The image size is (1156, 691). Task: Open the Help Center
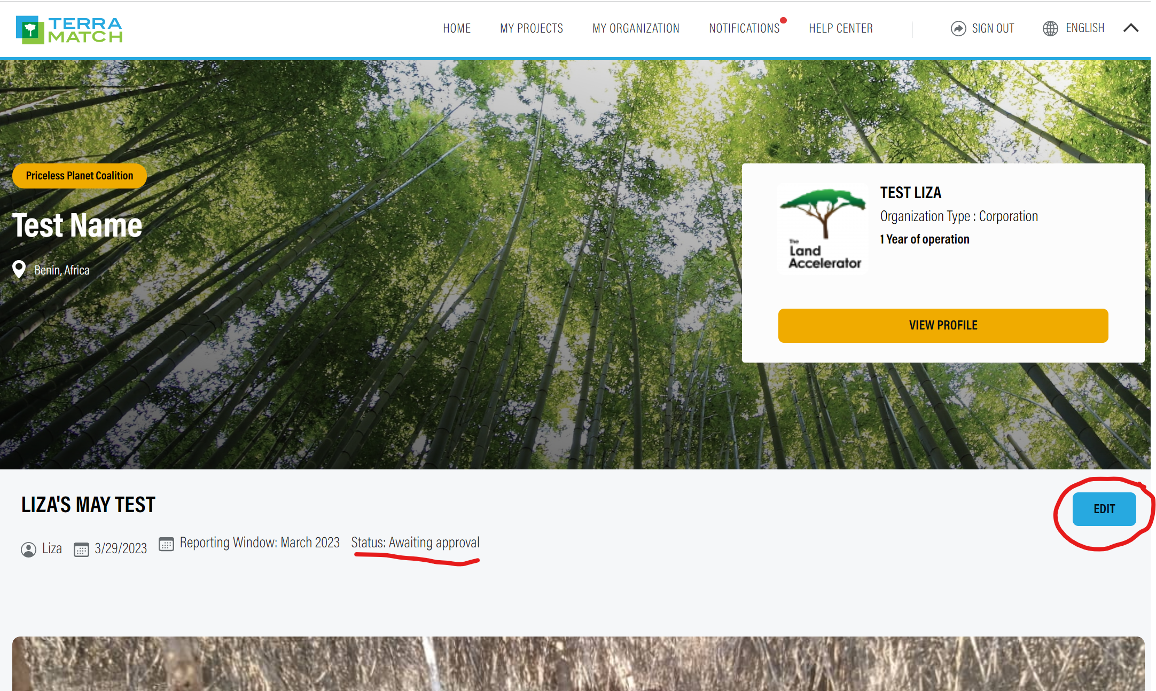pyautogui.click(x=841, y=28)
